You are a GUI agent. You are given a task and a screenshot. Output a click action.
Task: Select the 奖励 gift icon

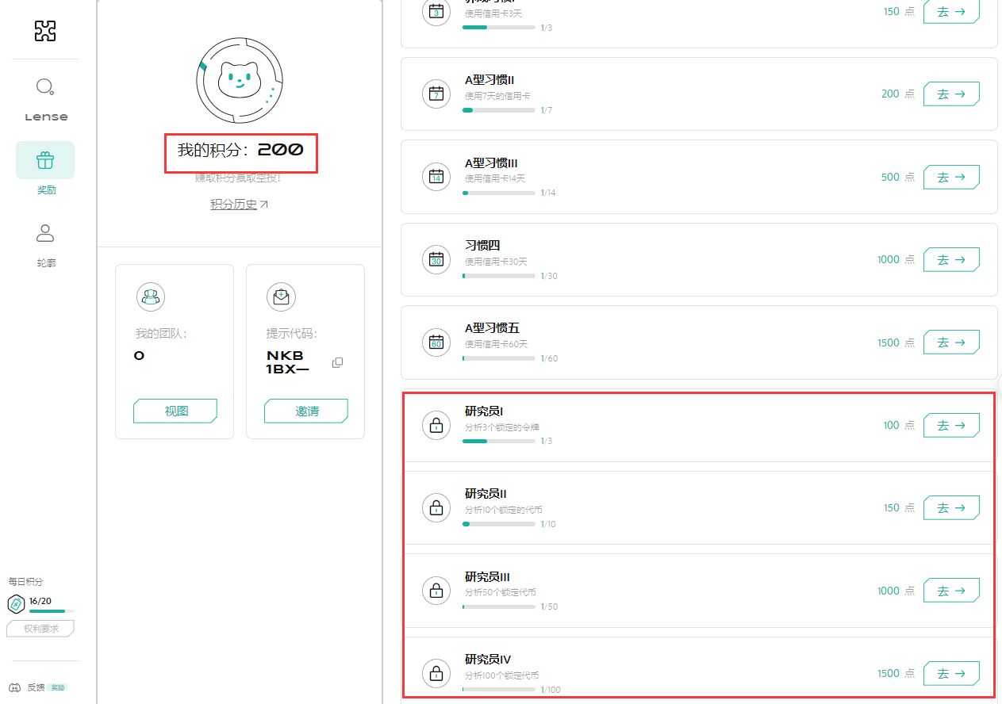click(45, 161)
